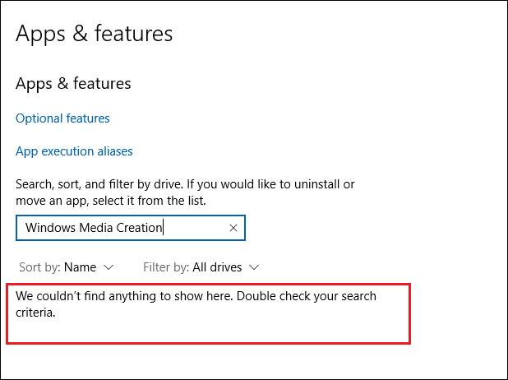Image resolution: width=508 pixels, height=380 pixels.
Task: Click the chevron next to All drives
Action: [254, 267]
